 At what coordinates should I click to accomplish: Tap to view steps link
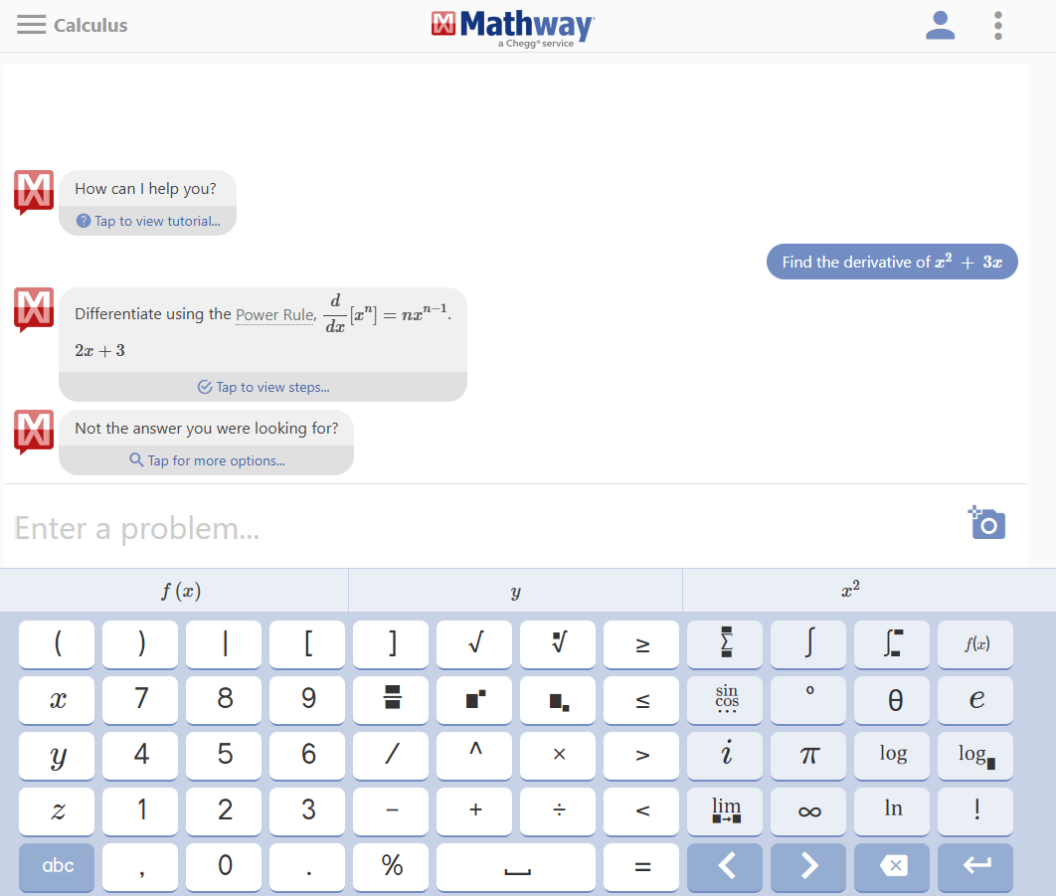(264, 388)
